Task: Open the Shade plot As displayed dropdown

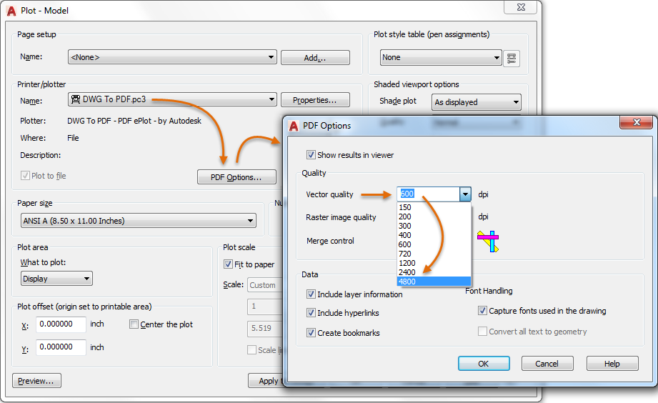Action: (x=477, y=102)
